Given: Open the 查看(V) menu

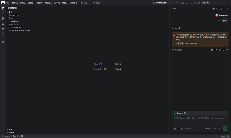Looking at the screenshot, I should (40, 3).
